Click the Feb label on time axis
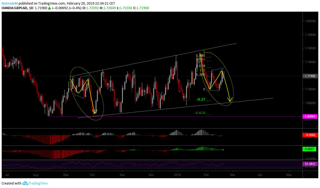This screenshot has height=188, width=320. point(206,175)
